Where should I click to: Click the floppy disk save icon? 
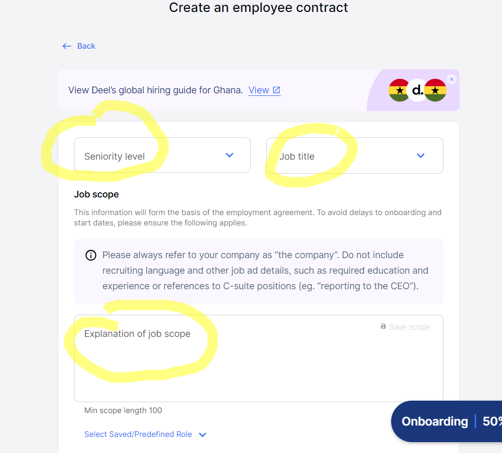pos(383,327)
